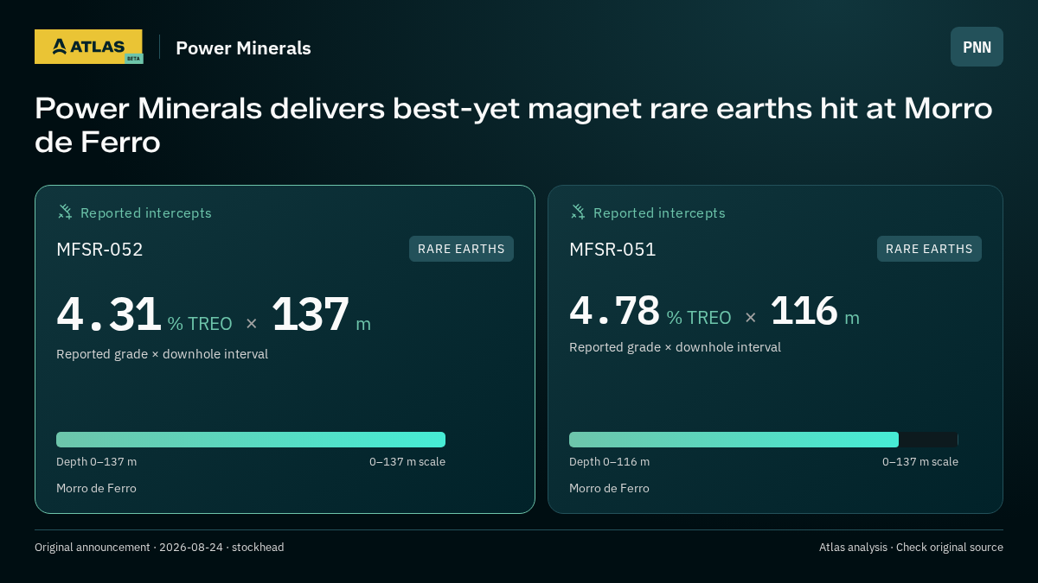Select the MFSR-051 hole name
Screen dimensions: 1038x583
tap(612, 250)
